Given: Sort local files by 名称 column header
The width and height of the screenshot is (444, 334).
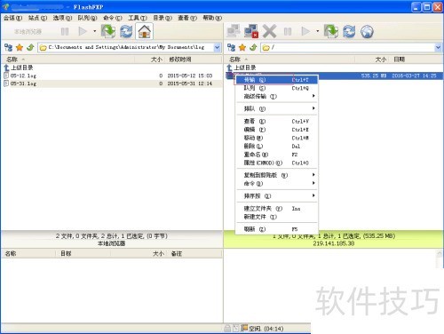Looking at the screenshot, I should point(68,60).
